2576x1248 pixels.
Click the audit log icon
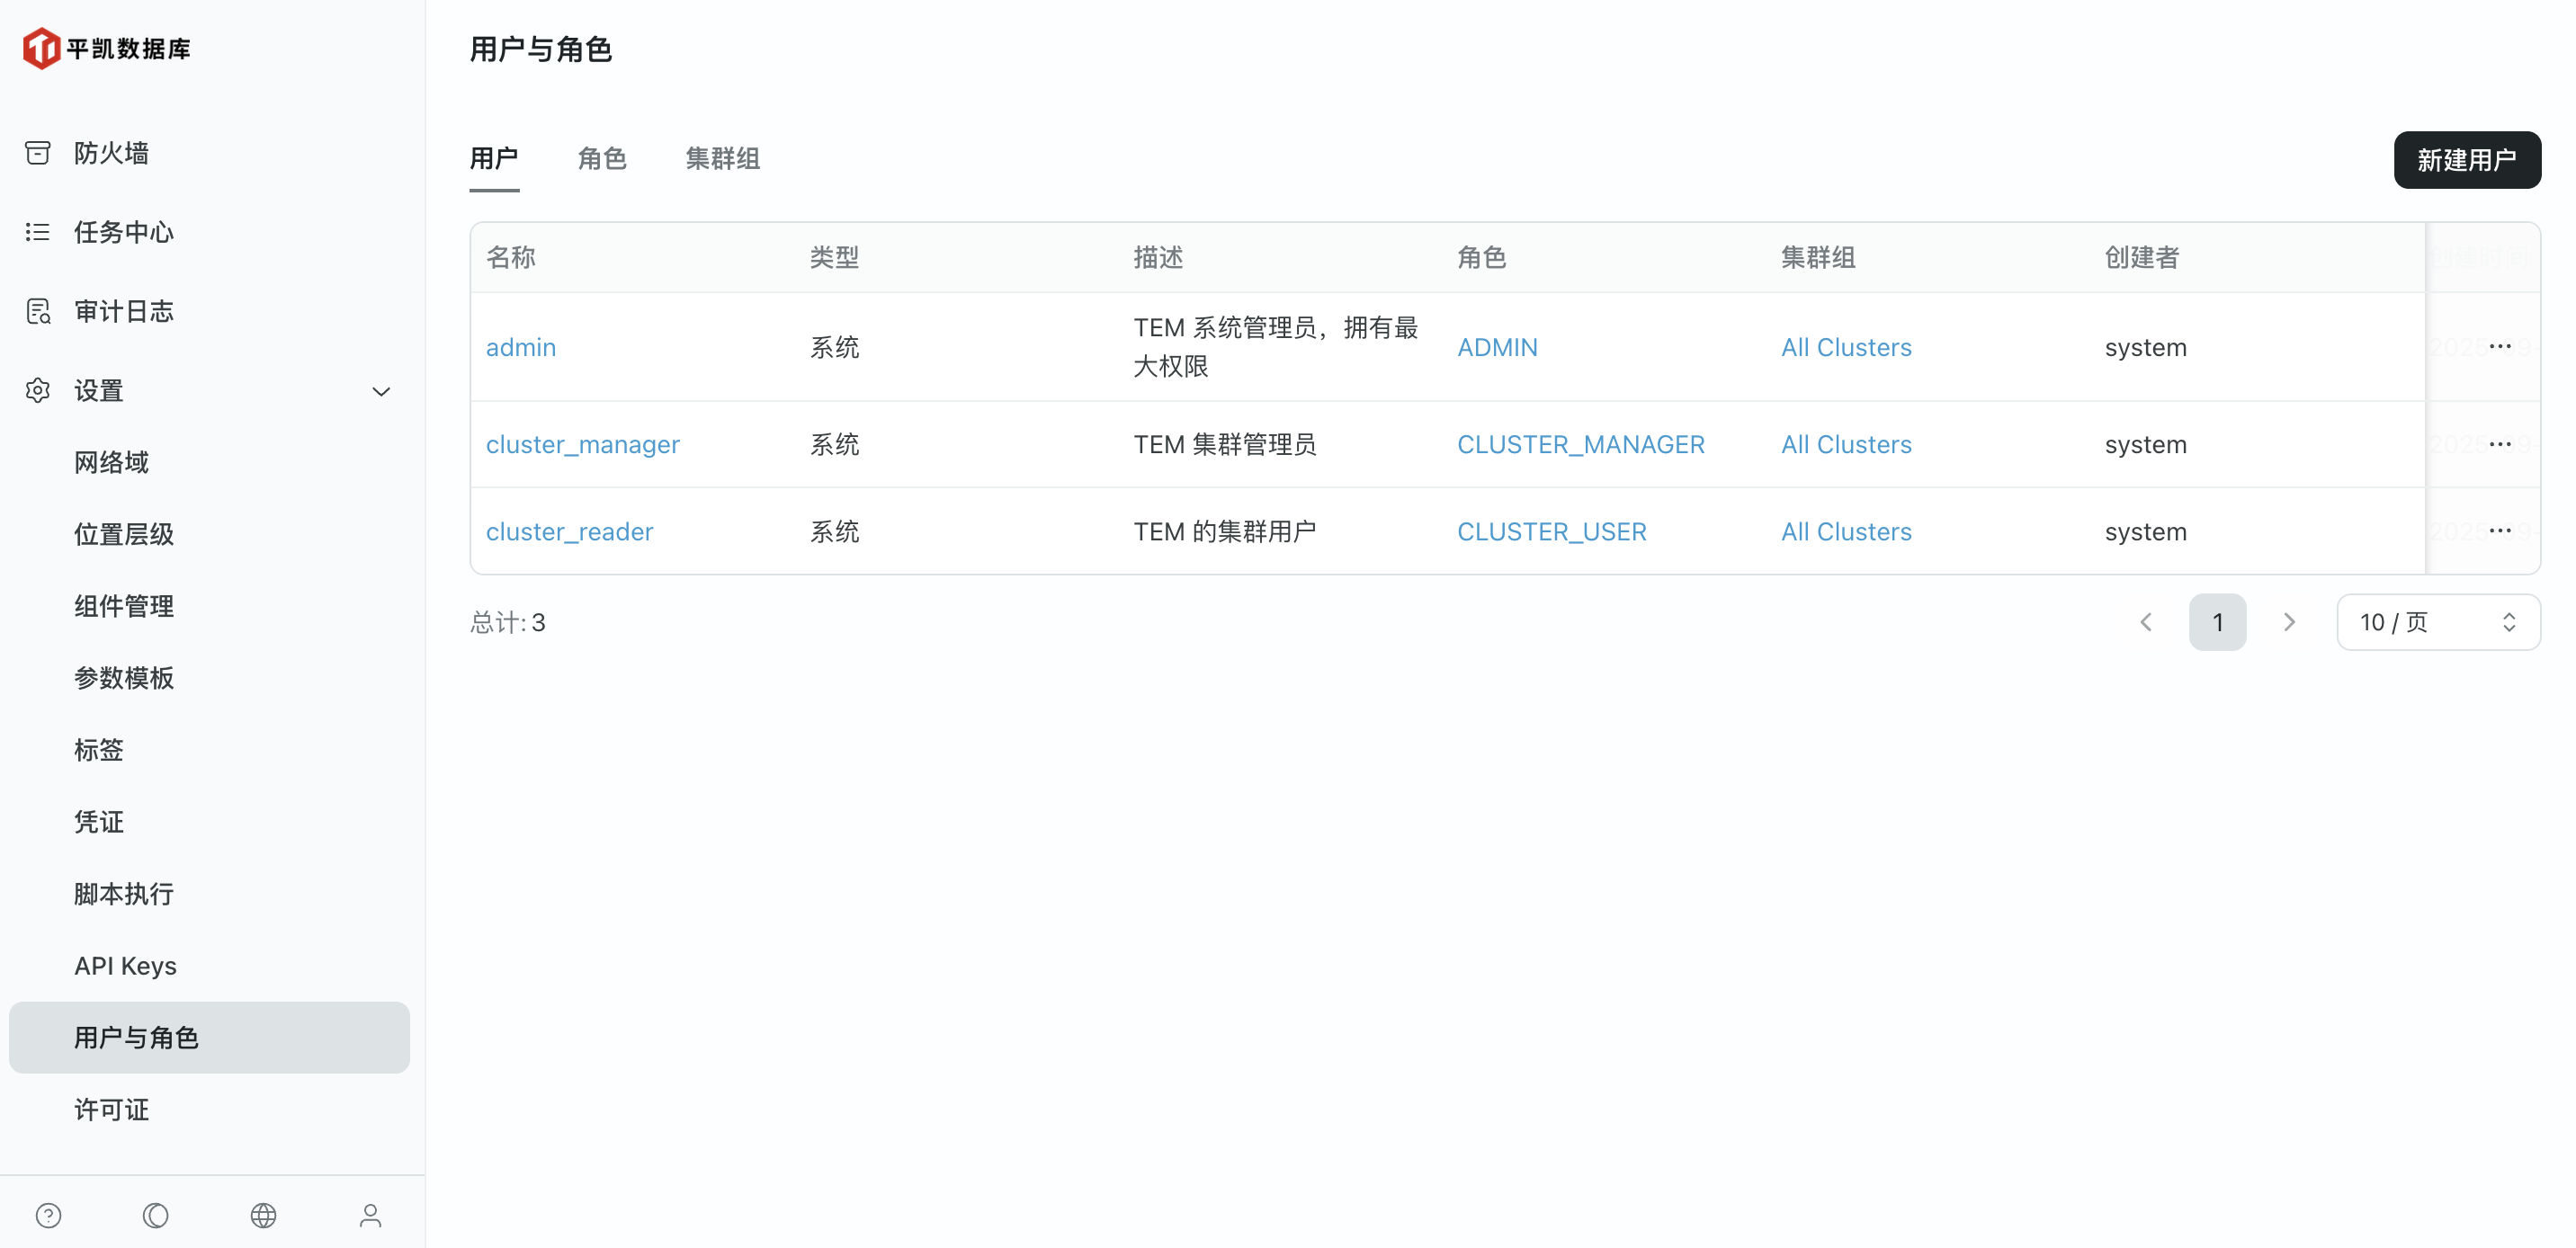[x=38, y=311]
